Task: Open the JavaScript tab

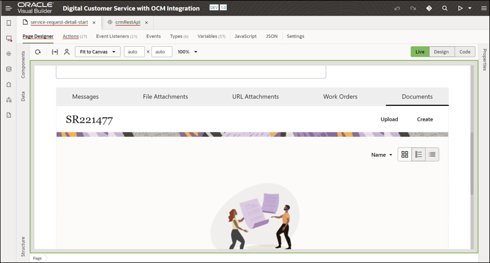Action: pos(246,36)
